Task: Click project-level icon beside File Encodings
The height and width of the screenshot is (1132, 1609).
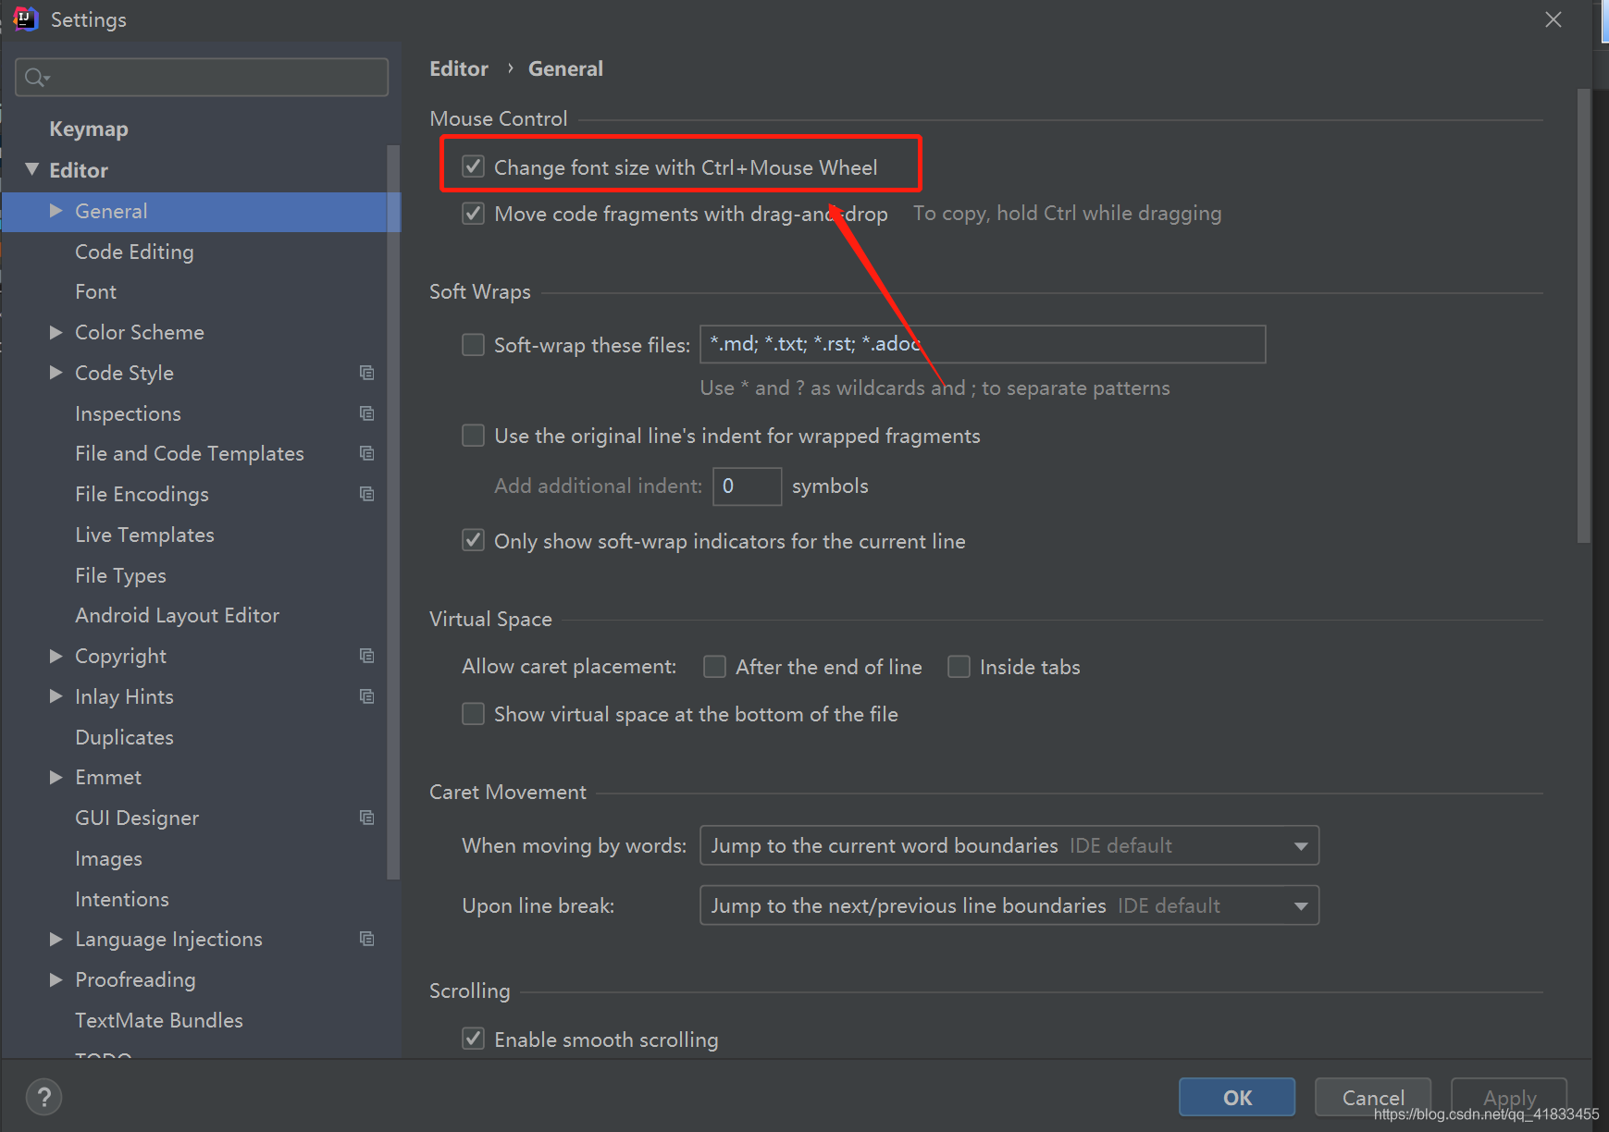Action: pyautogui.click(x=366, y=494)
